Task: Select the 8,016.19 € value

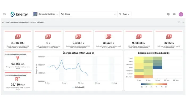Action: [x=18, y=43]
